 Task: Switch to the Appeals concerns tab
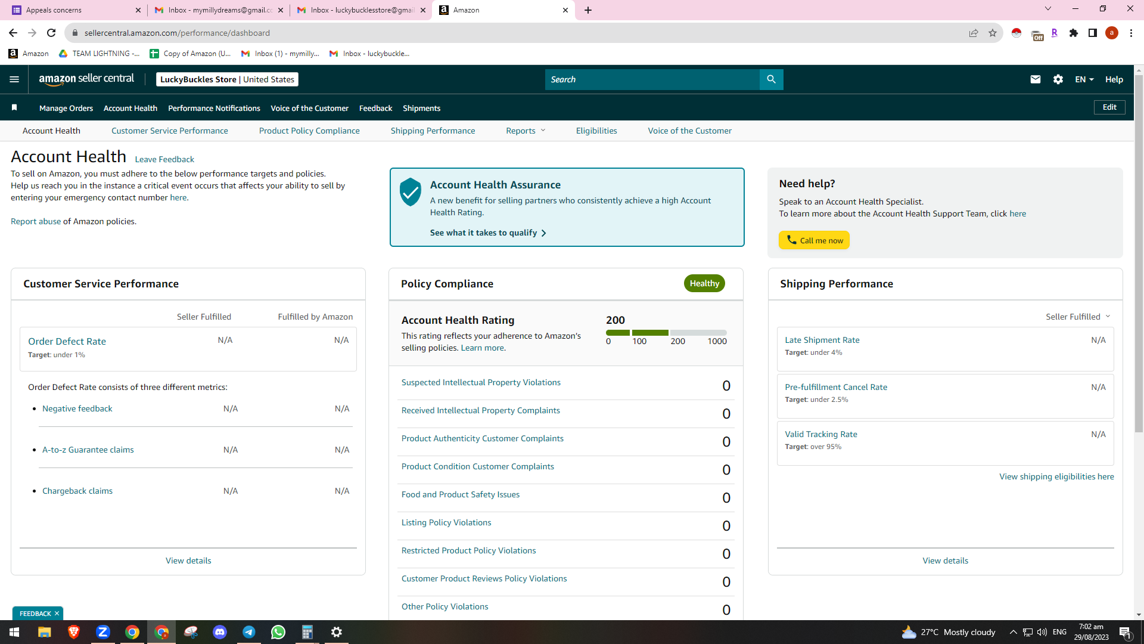point(76,10)
